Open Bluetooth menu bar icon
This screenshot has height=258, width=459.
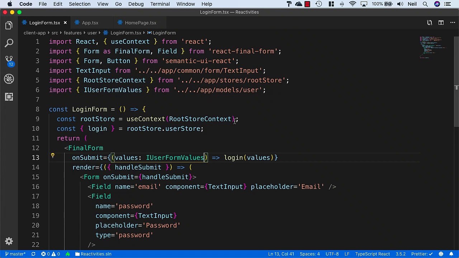click(342, 4)
